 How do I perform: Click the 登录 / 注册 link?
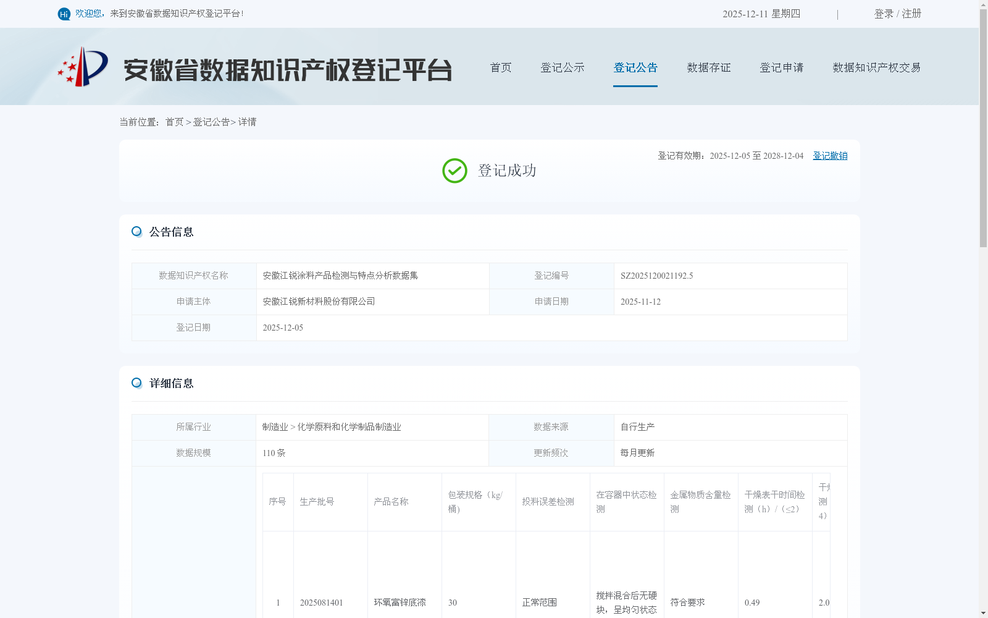click(x=898, y=14)
